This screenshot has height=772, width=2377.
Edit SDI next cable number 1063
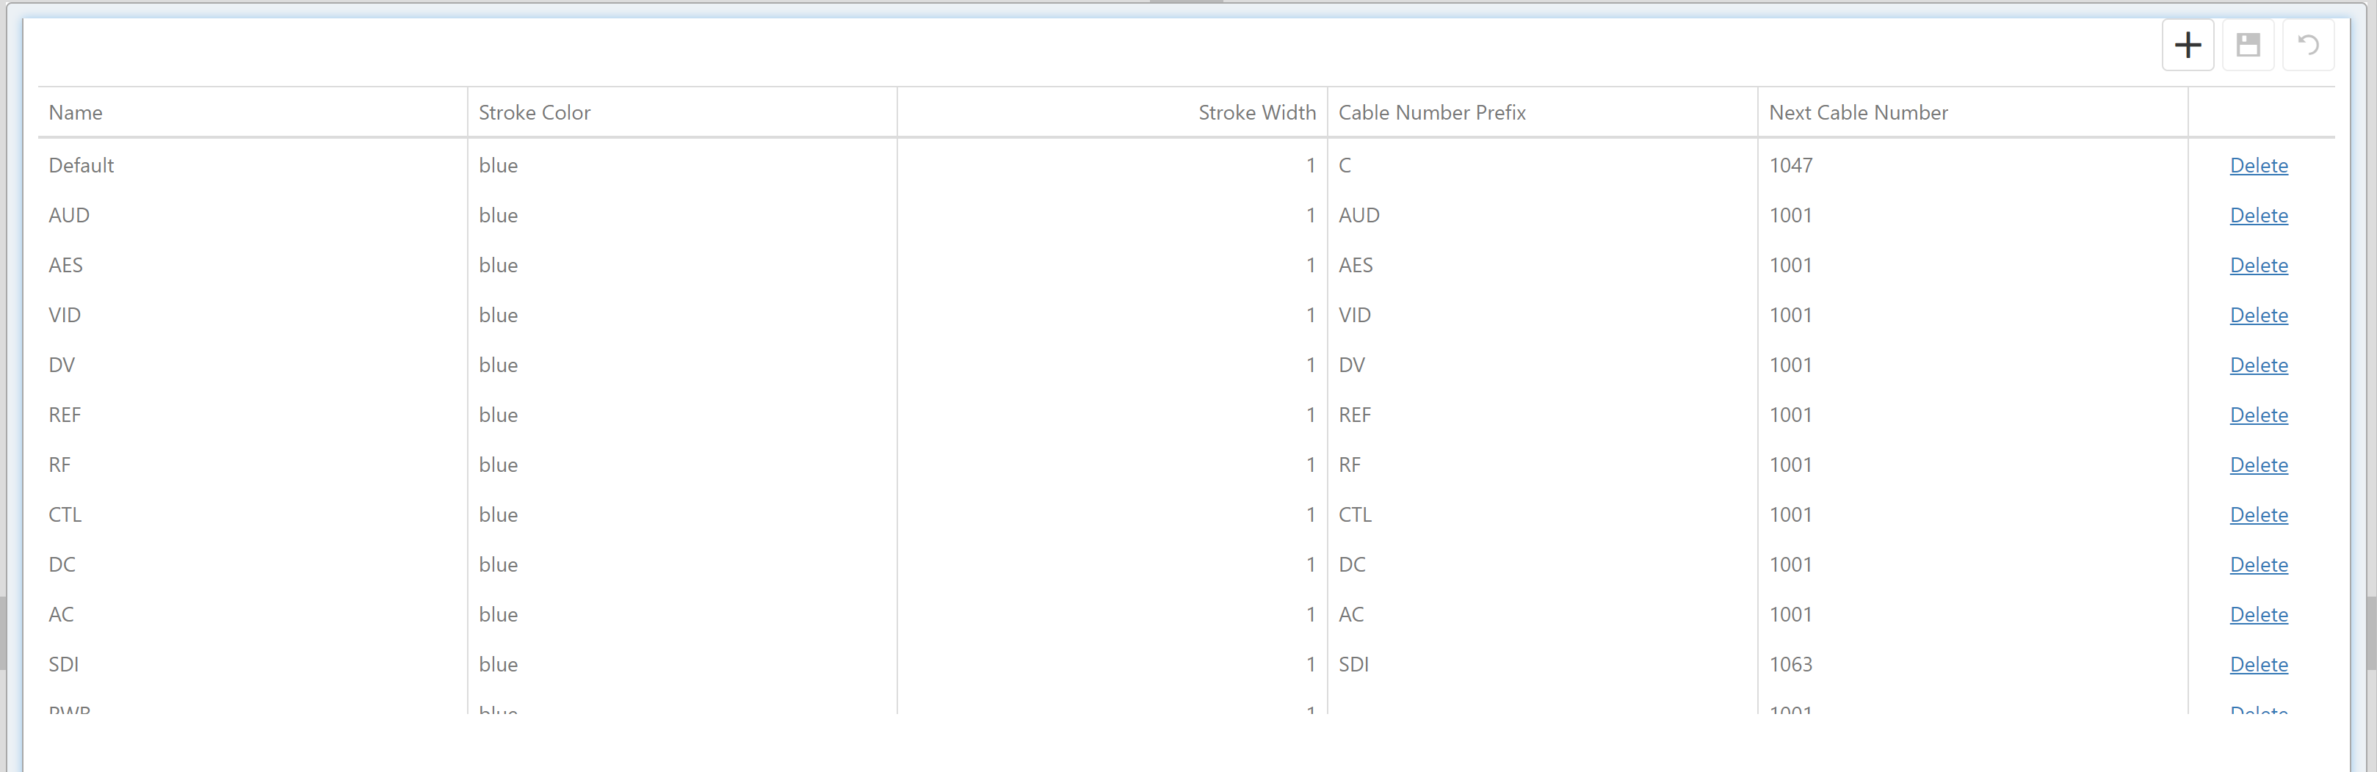click(x=1790, y=665)
